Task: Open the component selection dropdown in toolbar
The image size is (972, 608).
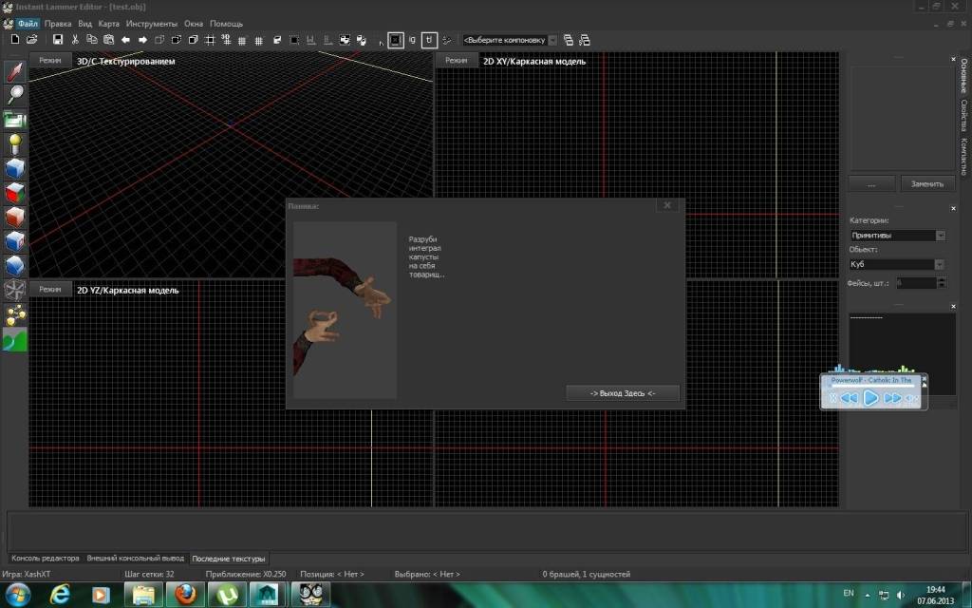Action: 510,40
